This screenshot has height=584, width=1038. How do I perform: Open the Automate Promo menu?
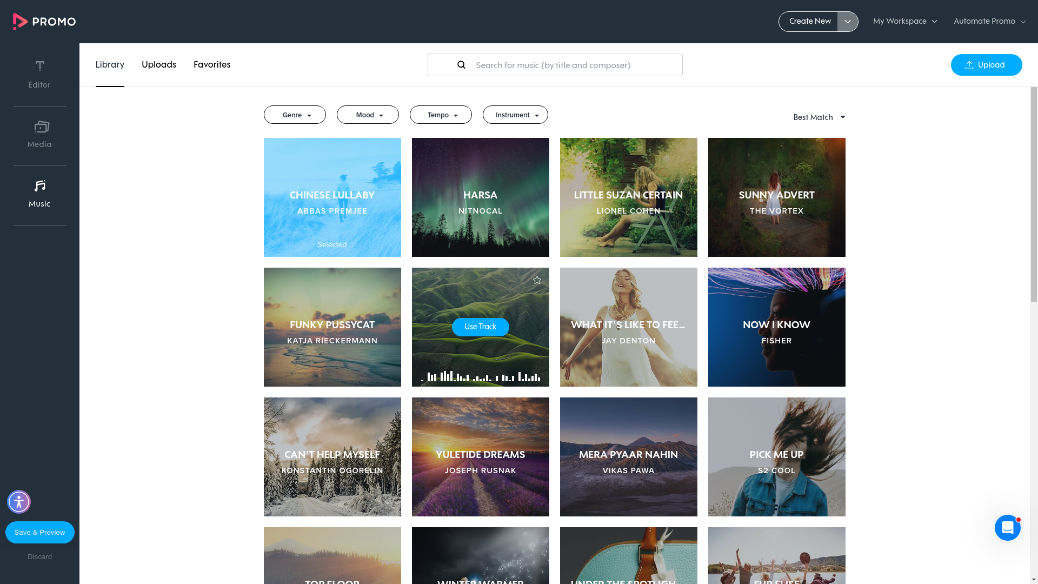click(989, 22)
